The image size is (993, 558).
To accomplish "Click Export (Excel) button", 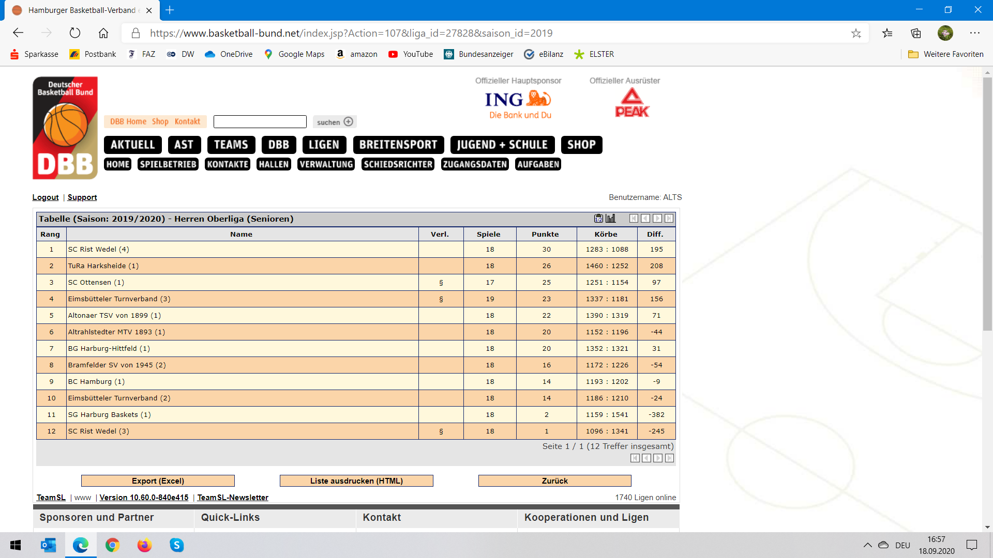I will coord(158,481).
